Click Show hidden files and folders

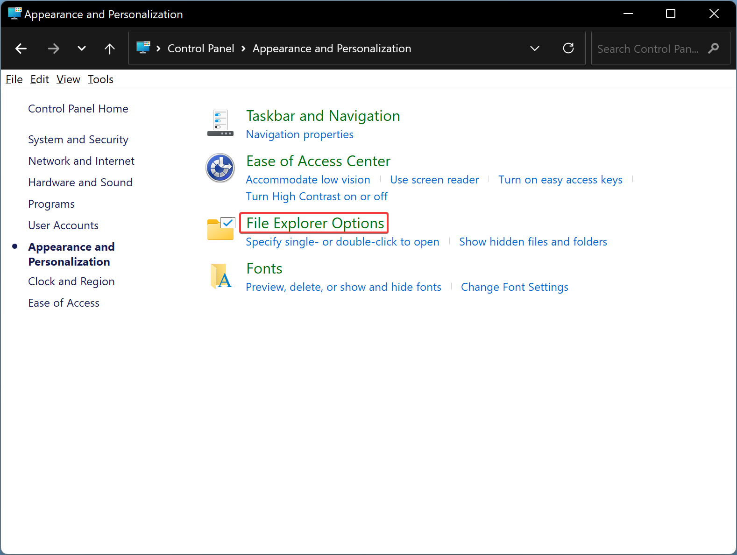(x=533, y=242)
